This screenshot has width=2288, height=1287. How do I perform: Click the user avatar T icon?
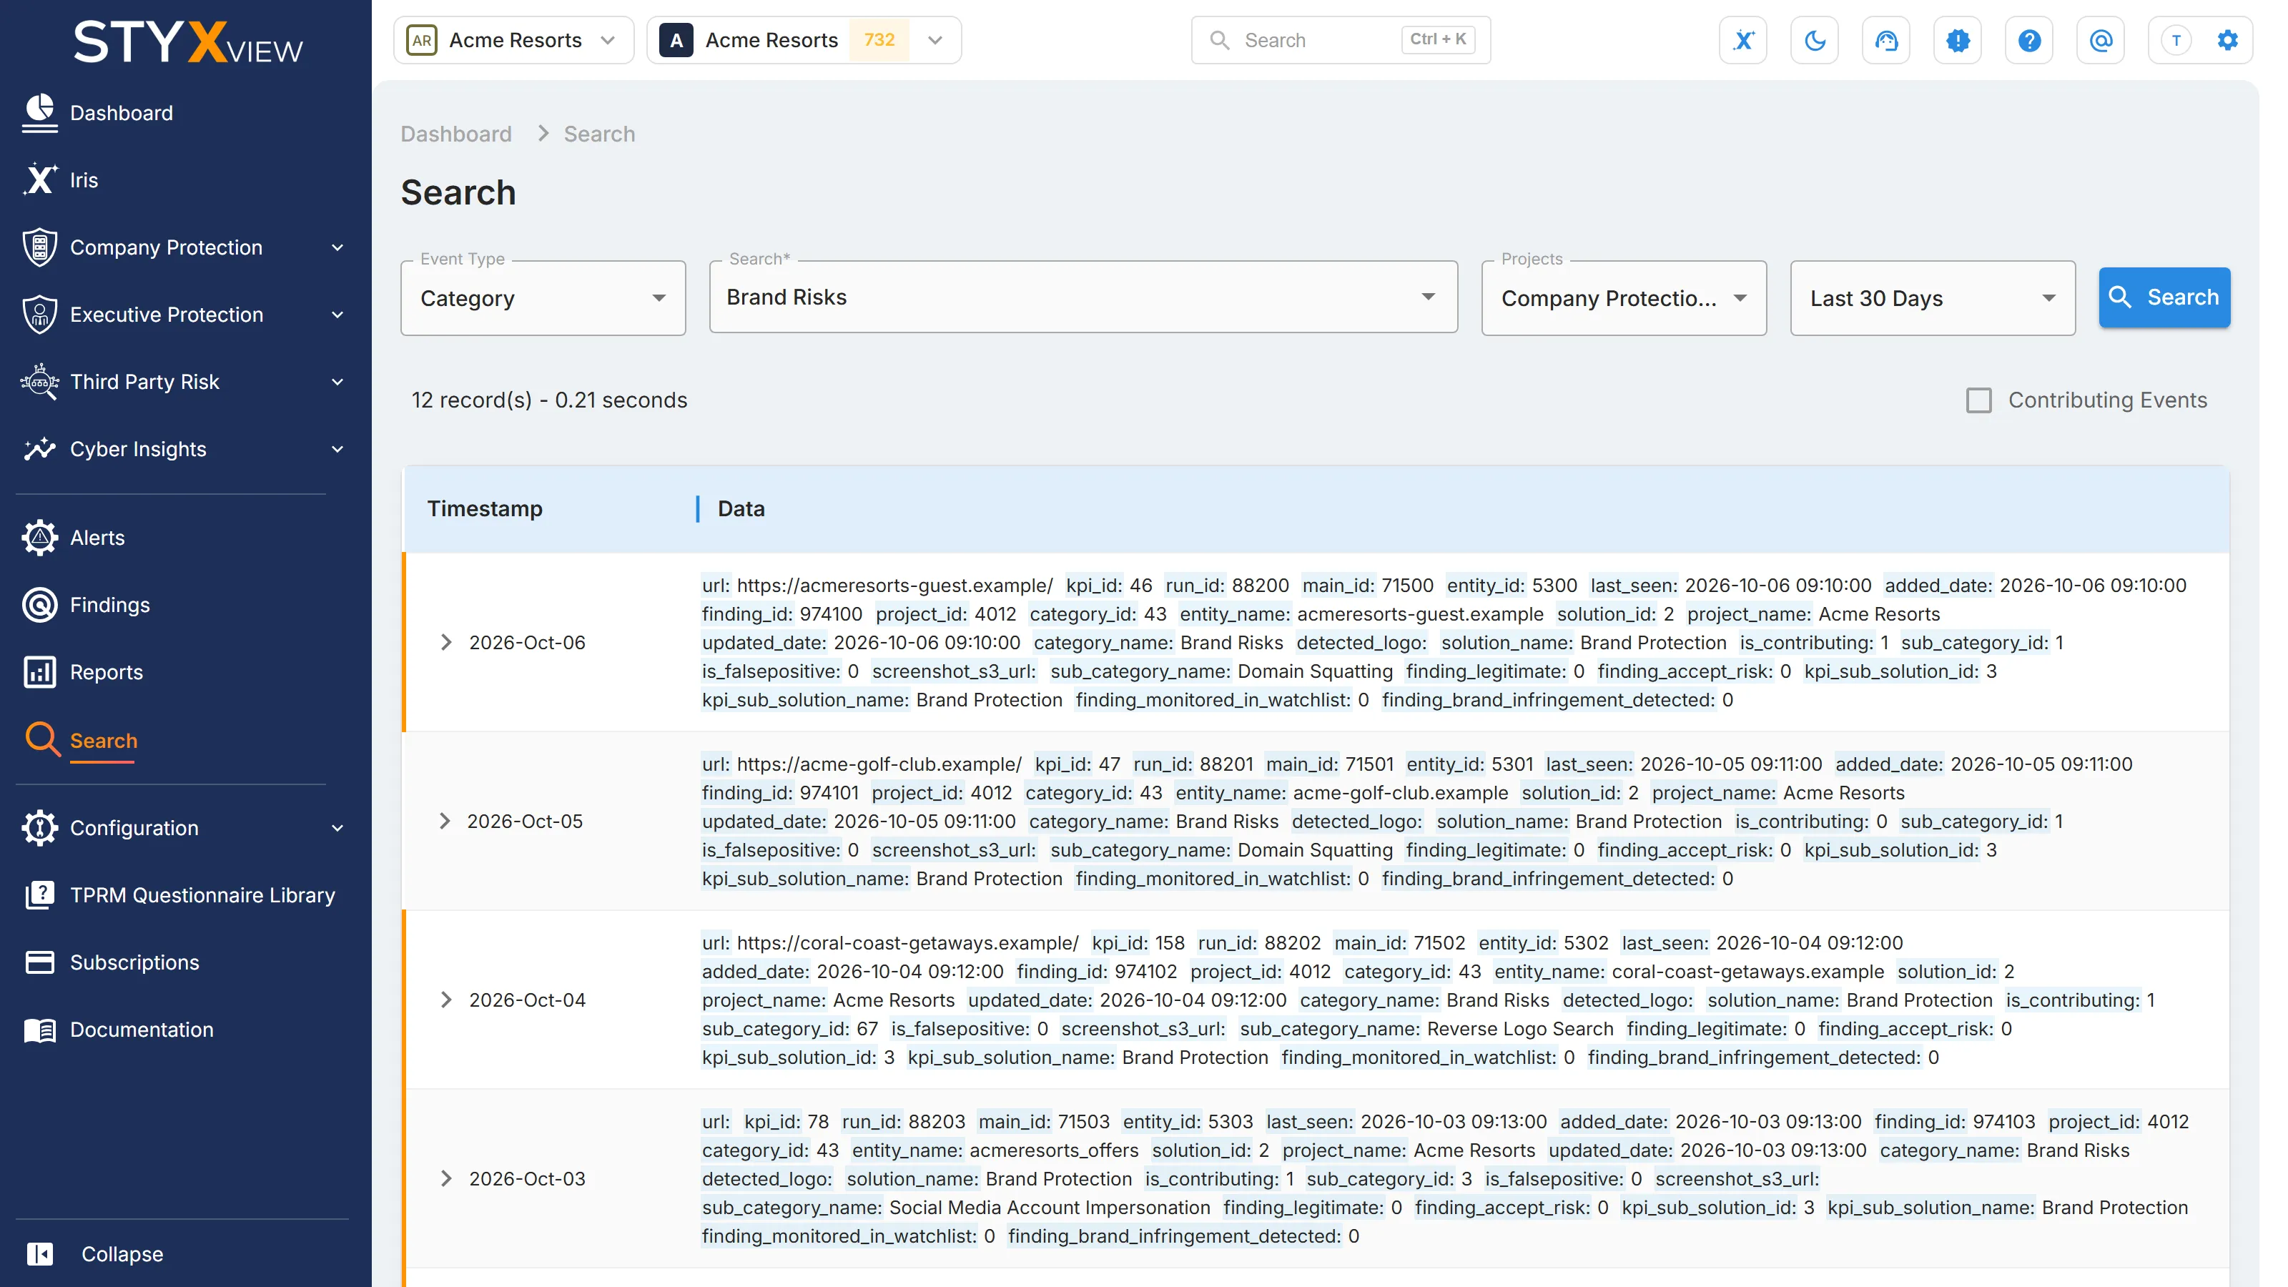pos(2175,40)
